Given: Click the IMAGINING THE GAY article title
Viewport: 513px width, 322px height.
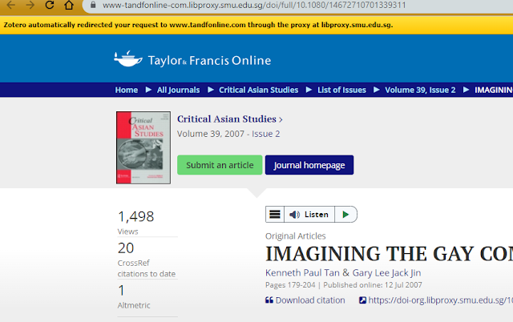Looking at the screenshot, I should (389, 254).
